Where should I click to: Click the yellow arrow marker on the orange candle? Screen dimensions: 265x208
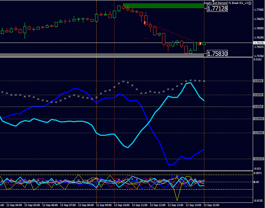[x=200, y=43]
